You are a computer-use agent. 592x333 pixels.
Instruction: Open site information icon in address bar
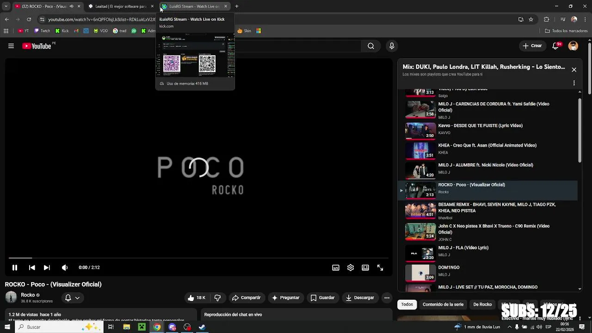coord(42,19)
